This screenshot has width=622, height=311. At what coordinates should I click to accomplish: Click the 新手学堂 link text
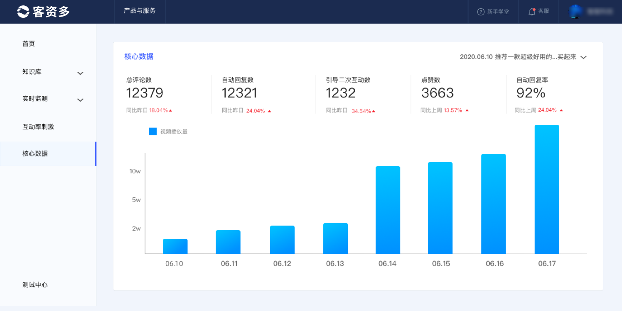tap(498, 12)
